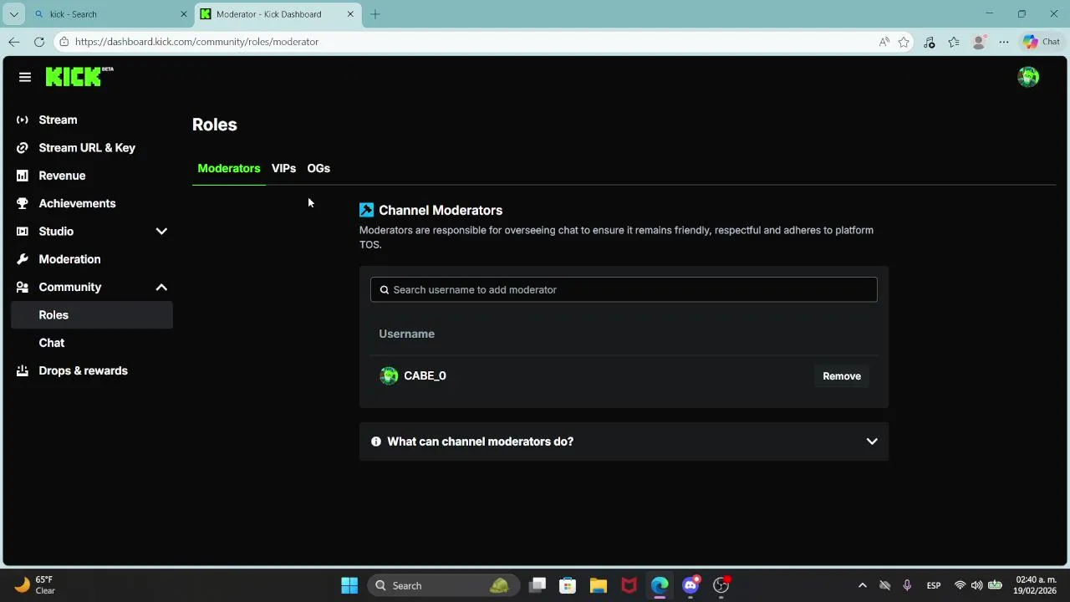
Task: Open a new browser tab
Action: pos(375,14)
